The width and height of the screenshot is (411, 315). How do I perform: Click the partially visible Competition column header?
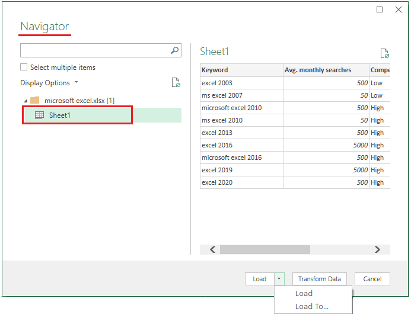[x=380, y=70]
